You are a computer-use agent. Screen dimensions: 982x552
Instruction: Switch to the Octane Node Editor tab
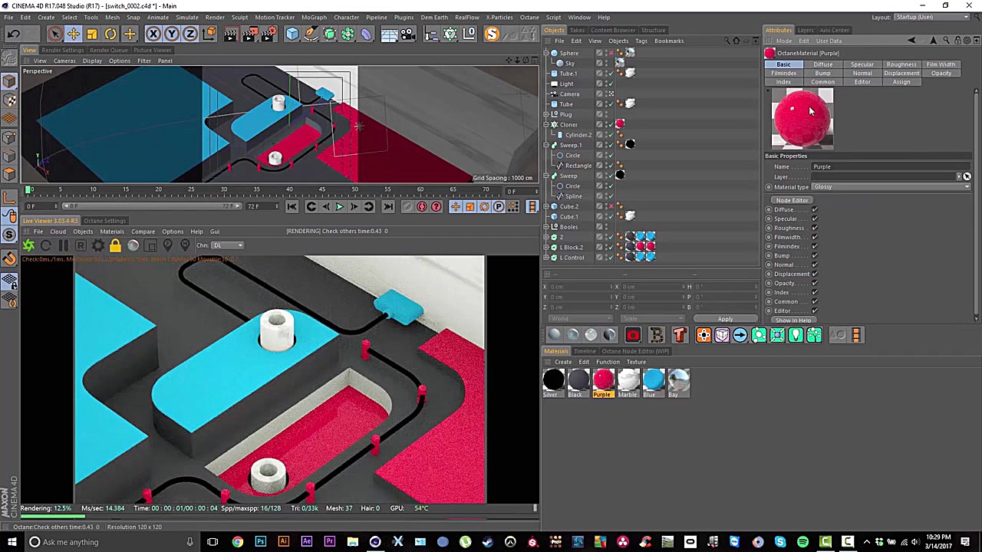pos(635,351)
